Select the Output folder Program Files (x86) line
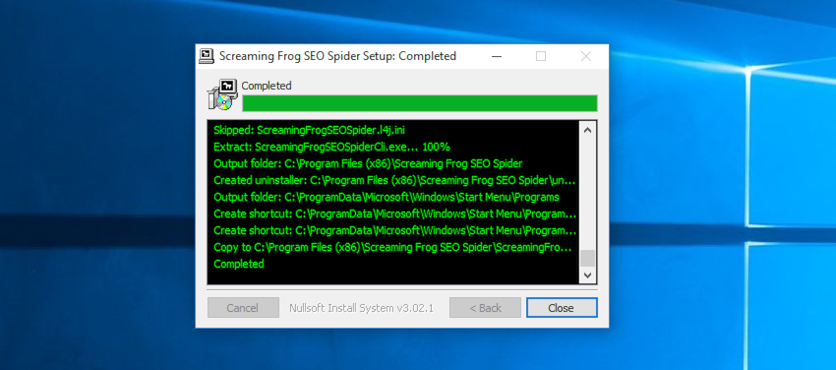The image size is (836, 370). pos(368,163)
